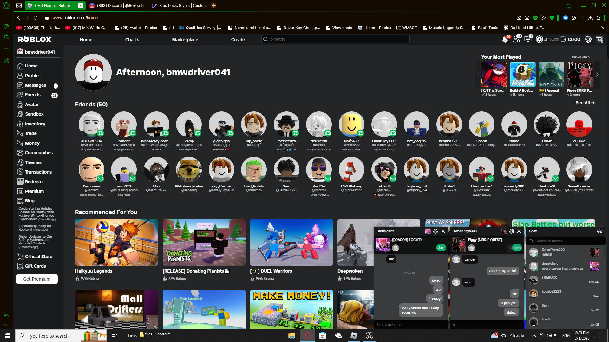Switch to the Marketplace tab
Image resolution: width=609 pixels, height=342 pixels.
[185, 40]
